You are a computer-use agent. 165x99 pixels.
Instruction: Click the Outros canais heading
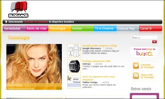point(141,89)
